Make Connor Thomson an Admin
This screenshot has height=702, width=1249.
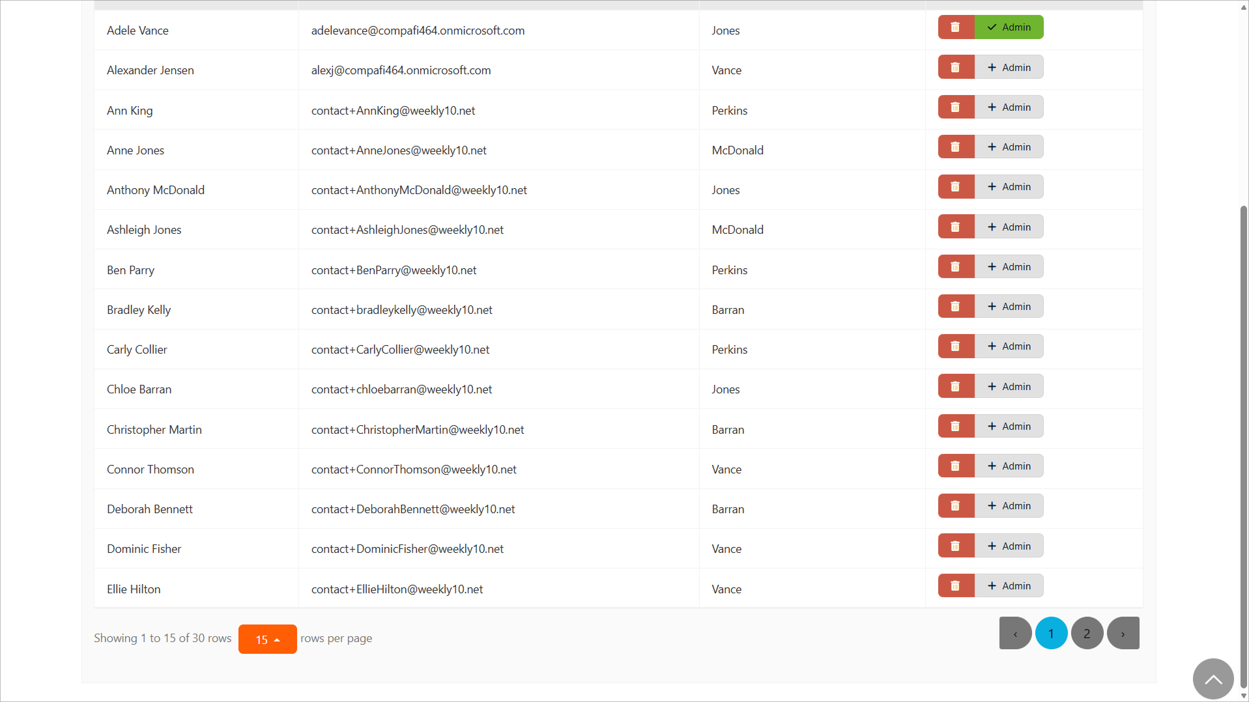pyautogui.click(x=1009, y=466)
